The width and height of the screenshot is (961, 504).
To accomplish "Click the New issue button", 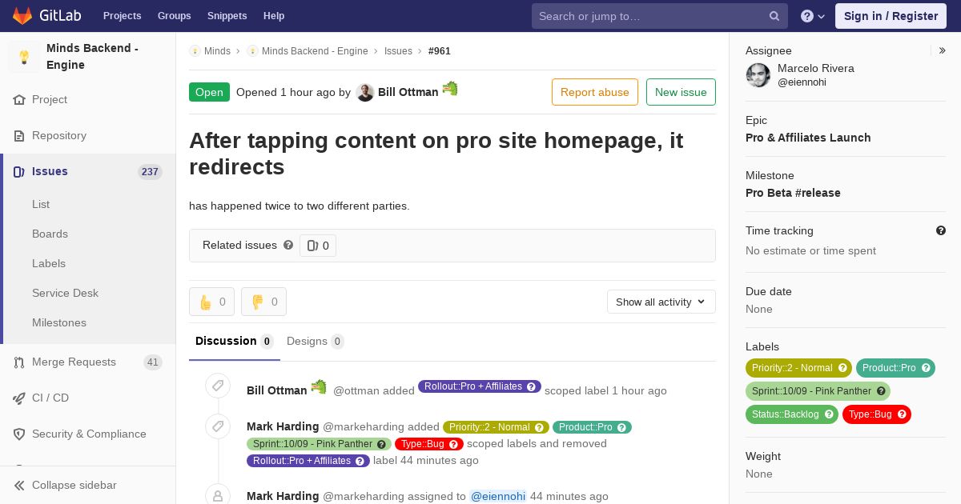I will click(x=681, y=92).
